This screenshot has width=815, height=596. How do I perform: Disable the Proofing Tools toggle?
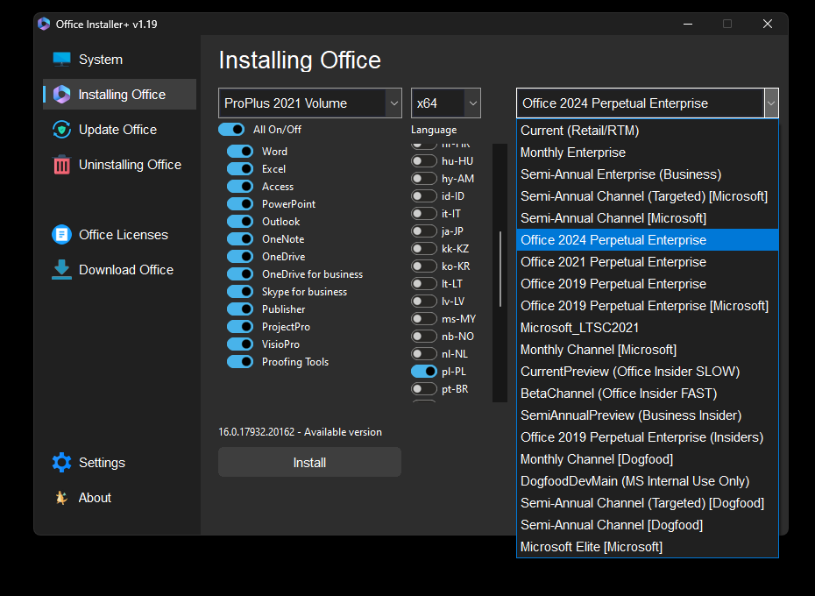(x=240, y=361)
